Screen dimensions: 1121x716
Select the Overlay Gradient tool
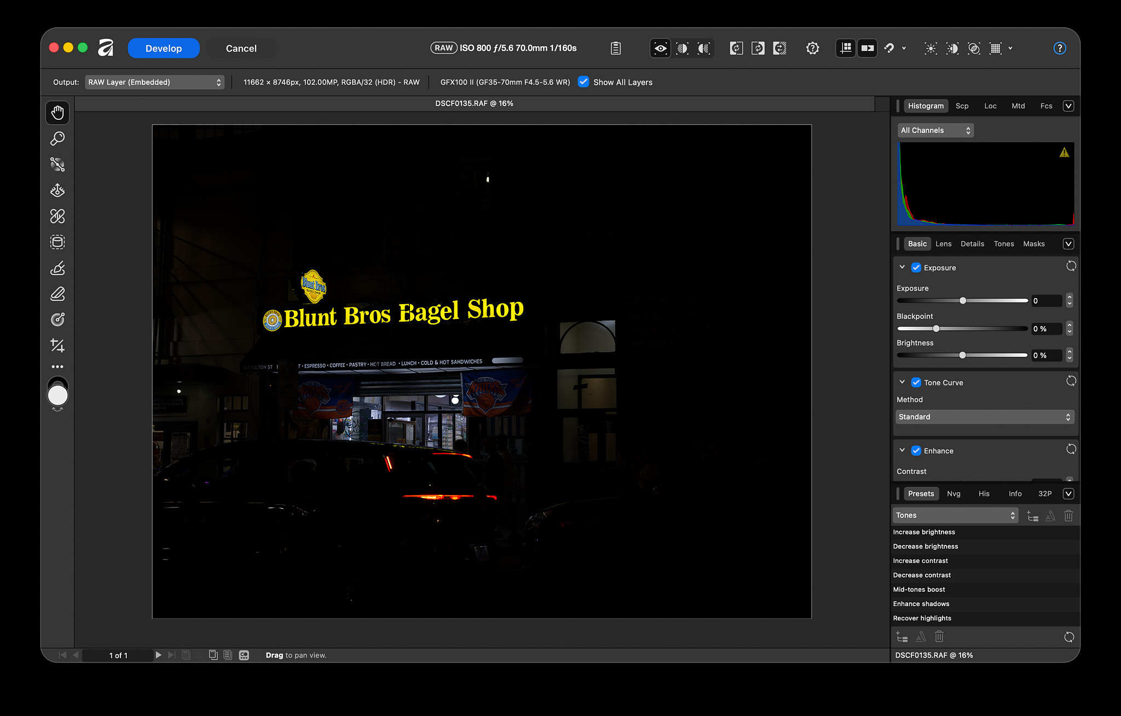click(57, 319)
